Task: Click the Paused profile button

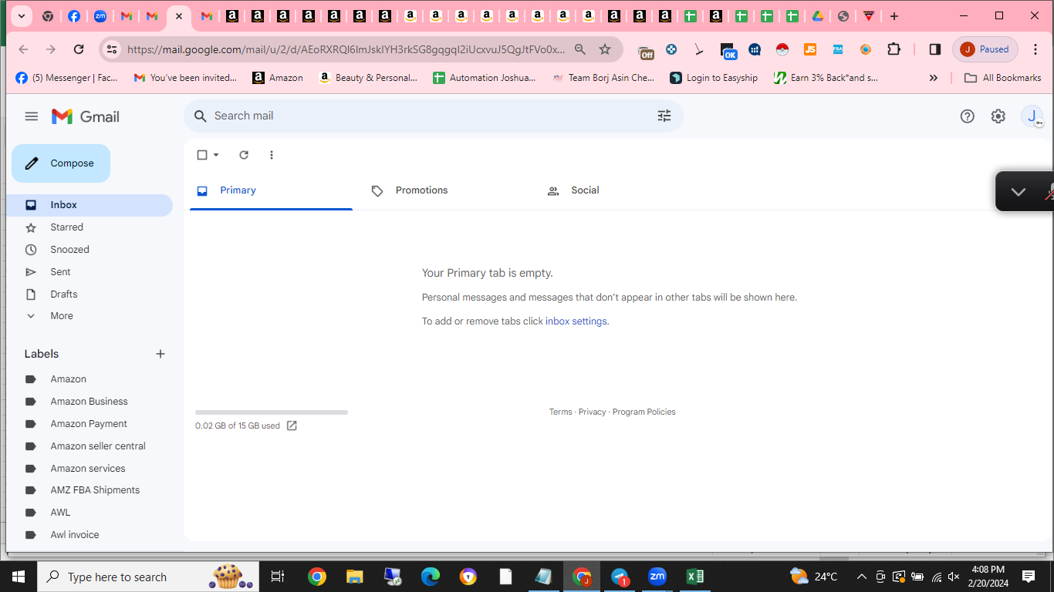Action: [x=985, y=49]
